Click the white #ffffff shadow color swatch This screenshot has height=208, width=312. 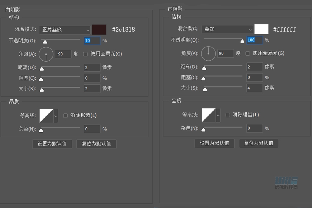coord(261,29)
